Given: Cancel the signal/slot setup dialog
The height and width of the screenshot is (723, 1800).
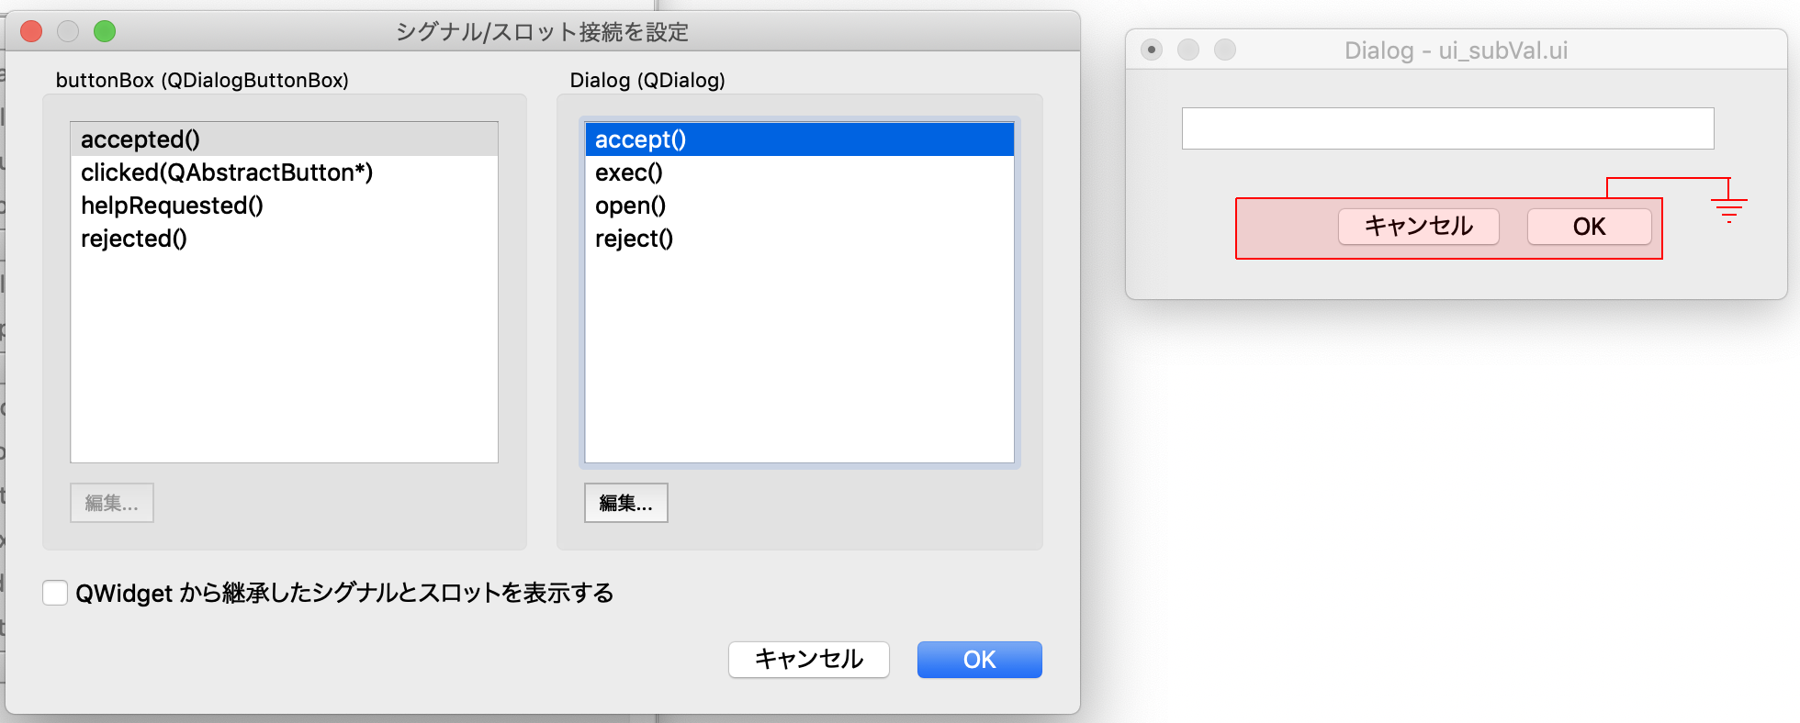Looking at the screenshot, I should click(808, 659).
